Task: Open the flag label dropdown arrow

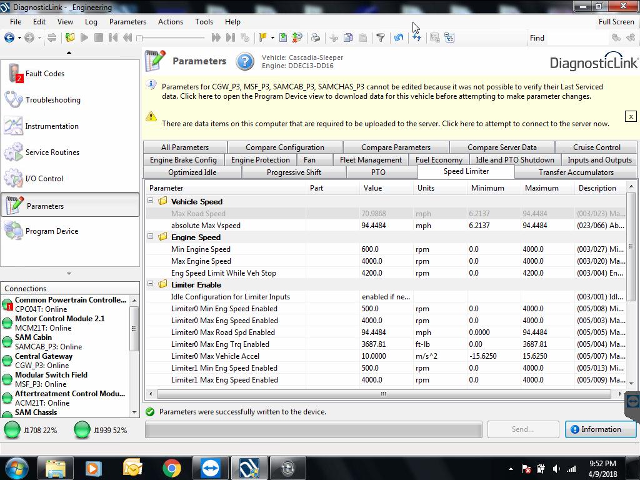Action: (x=272, y=38)
